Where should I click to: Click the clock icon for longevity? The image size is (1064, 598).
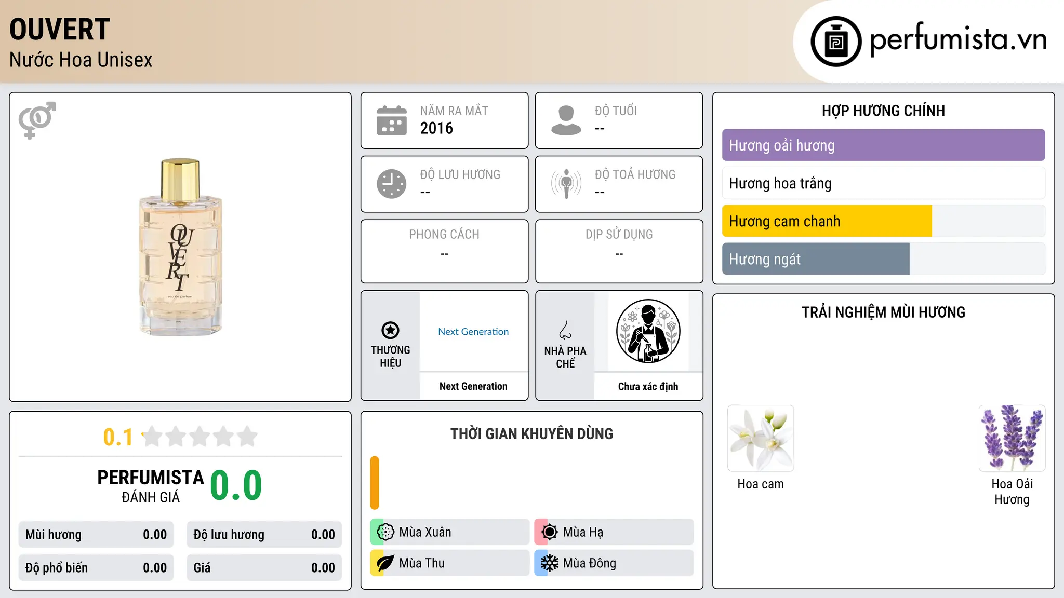[392, 184]
